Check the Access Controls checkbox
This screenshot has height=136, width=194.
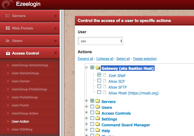92,112
